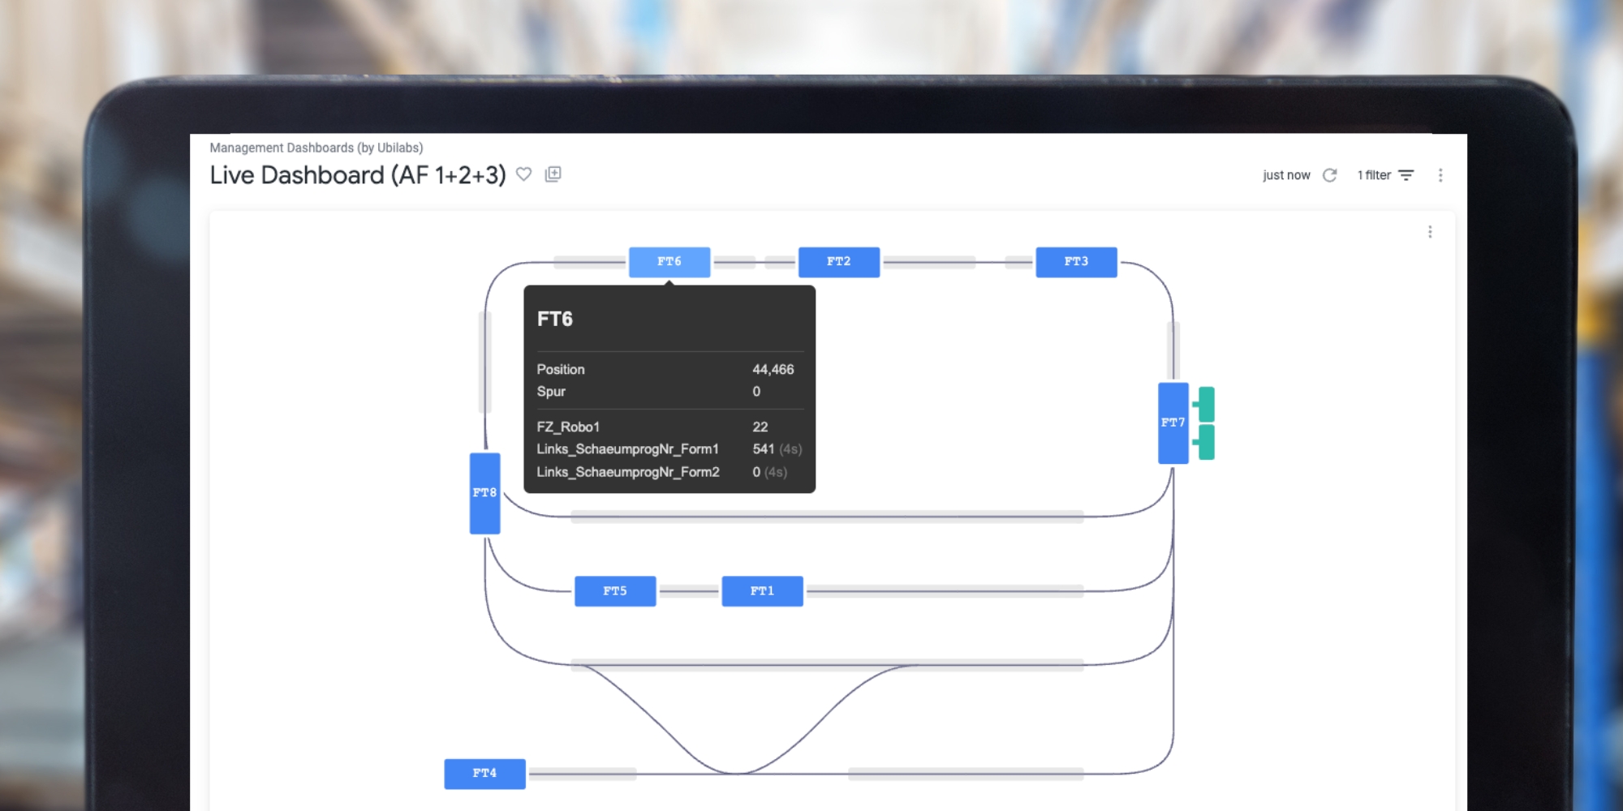The width and height of the screenshot is (1623, 811).
Task: Reload dashboard data with refresh icon
Action: click(x=1329, y=175)
